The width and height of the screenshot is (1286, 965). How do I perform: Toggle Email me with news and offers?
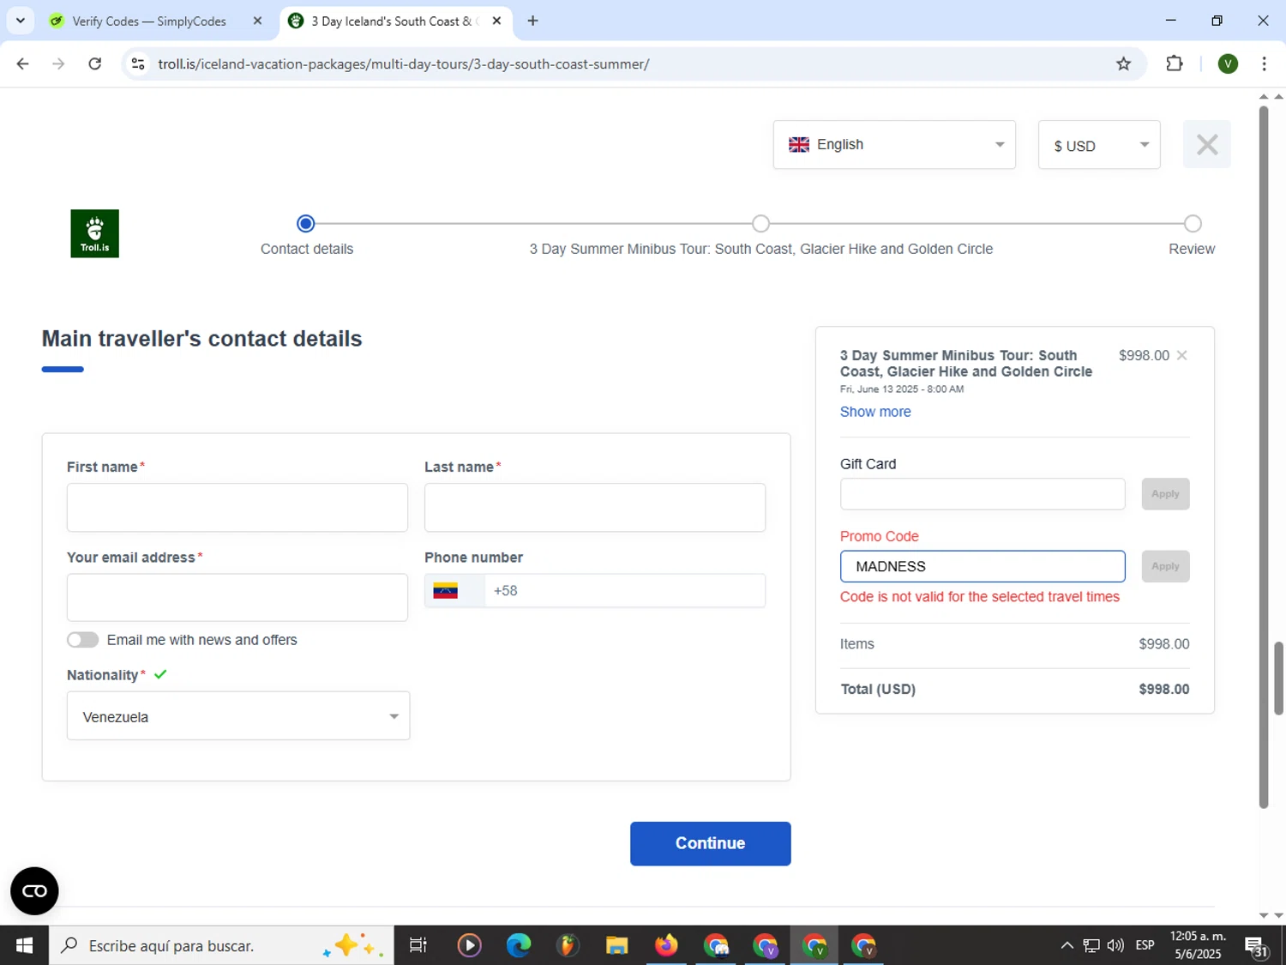pyautogui.click(x=83, y=640)
